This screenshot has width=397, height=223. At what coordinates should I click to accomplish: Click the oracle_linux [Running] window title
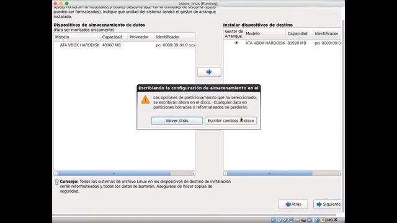point(198,3)
